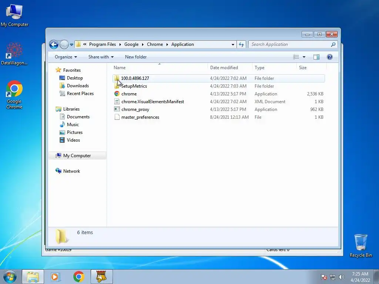Open Recent Places in Favorites
379x284 pixels.
click(x=80, y=94)
